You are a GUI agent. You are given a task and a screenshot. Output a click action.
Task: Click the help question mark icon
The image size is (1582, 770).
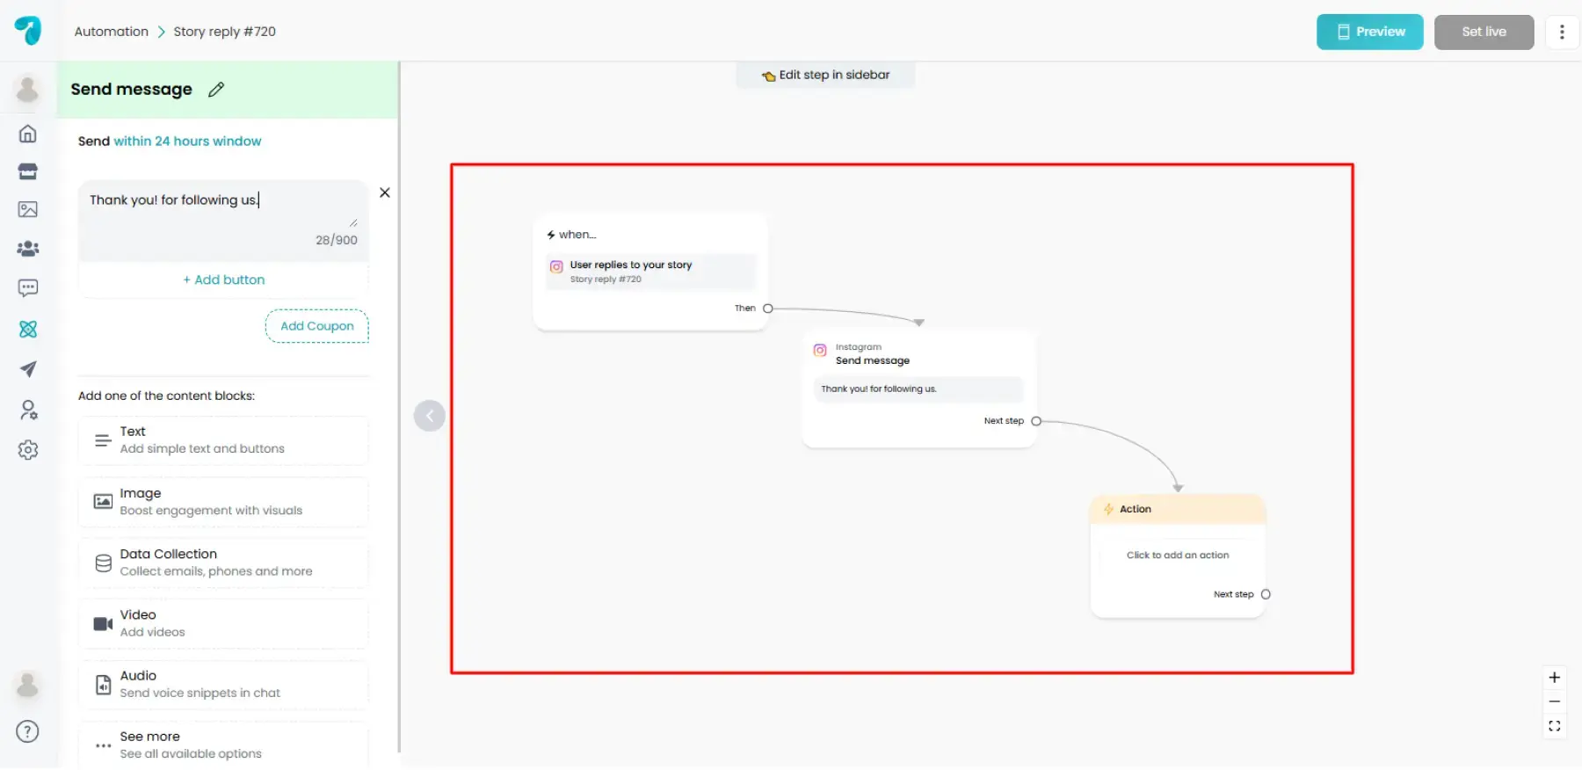(28, 731)
